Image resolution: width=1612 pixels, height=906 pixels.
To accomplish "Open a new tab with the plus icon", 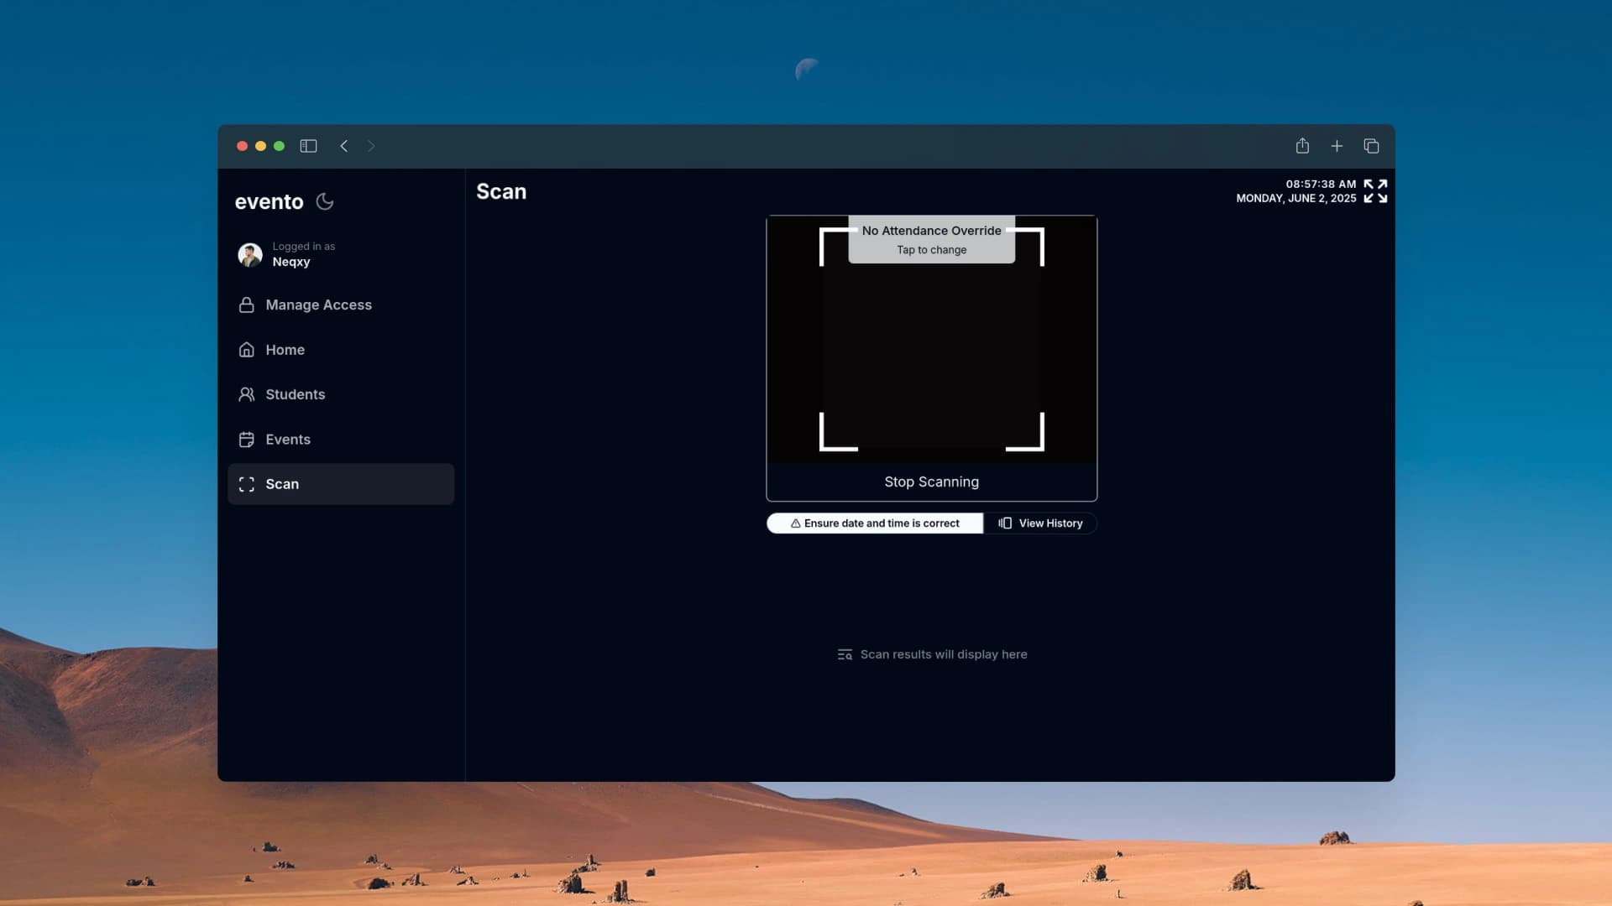I will (1337, 146).
